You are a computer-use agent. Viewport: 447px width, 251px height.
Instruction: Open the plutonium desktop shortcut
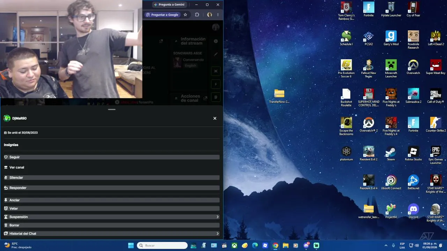pyautogui.click(x=346, y=154)
